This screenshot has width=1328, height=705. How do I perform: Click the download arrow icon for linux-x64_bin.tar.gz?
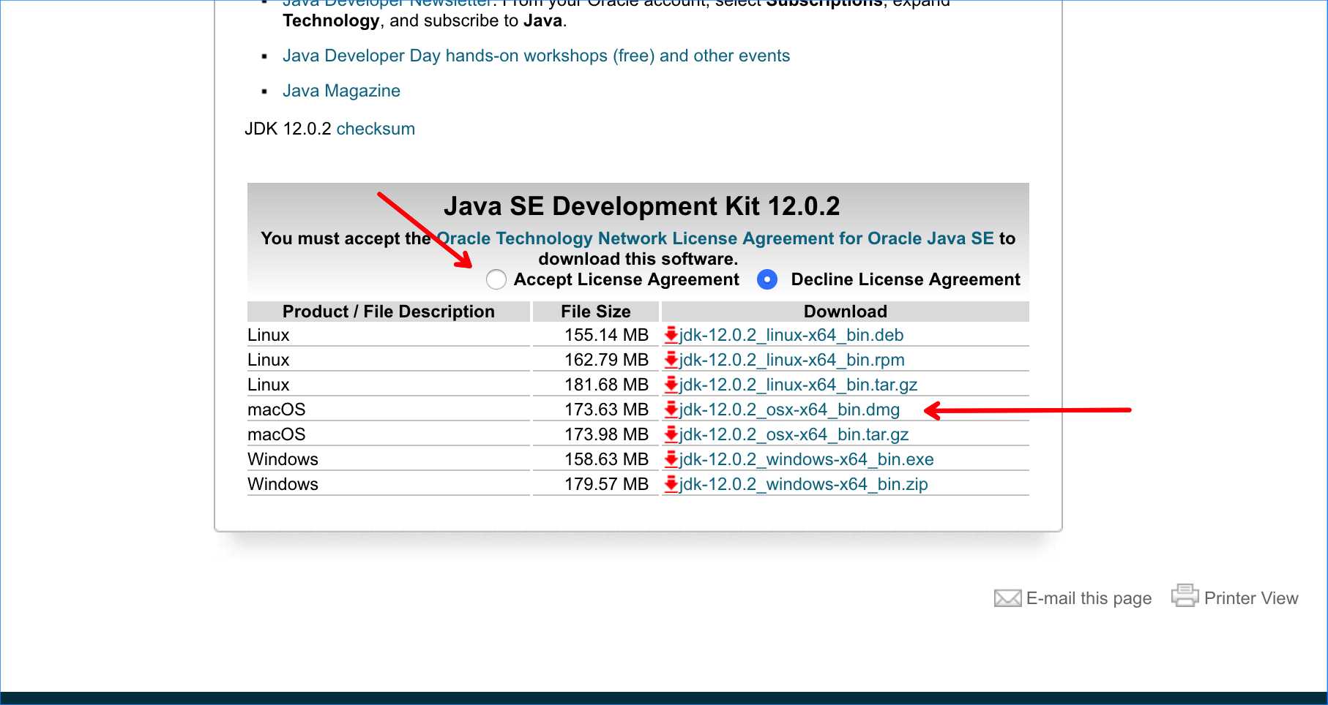click(671, 385)
